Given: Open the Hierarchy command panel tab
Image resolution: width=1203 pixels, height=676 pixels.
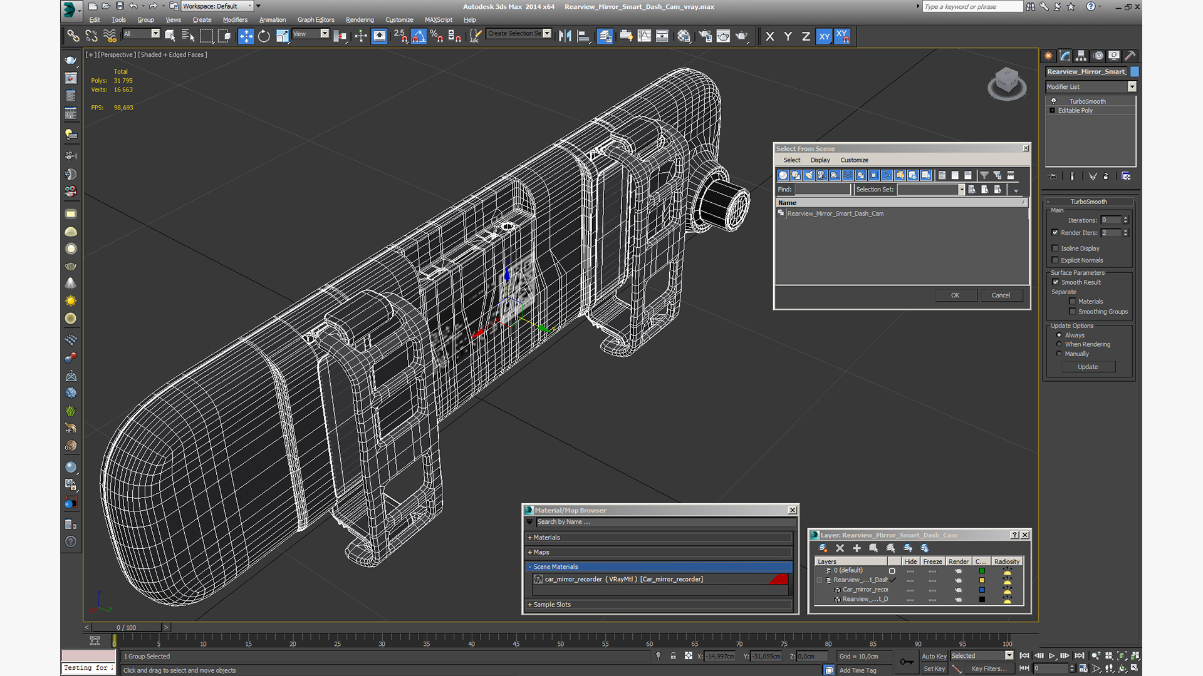Looking at the screenshot, I should [1081, 56].
